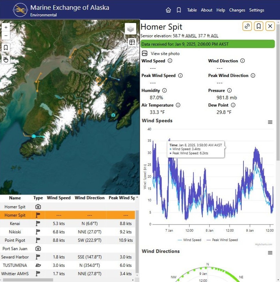Open Wind Directions chart hamburger menu
Image resolution: width=280 pixels, height=282 pixels.
(270, 253)
